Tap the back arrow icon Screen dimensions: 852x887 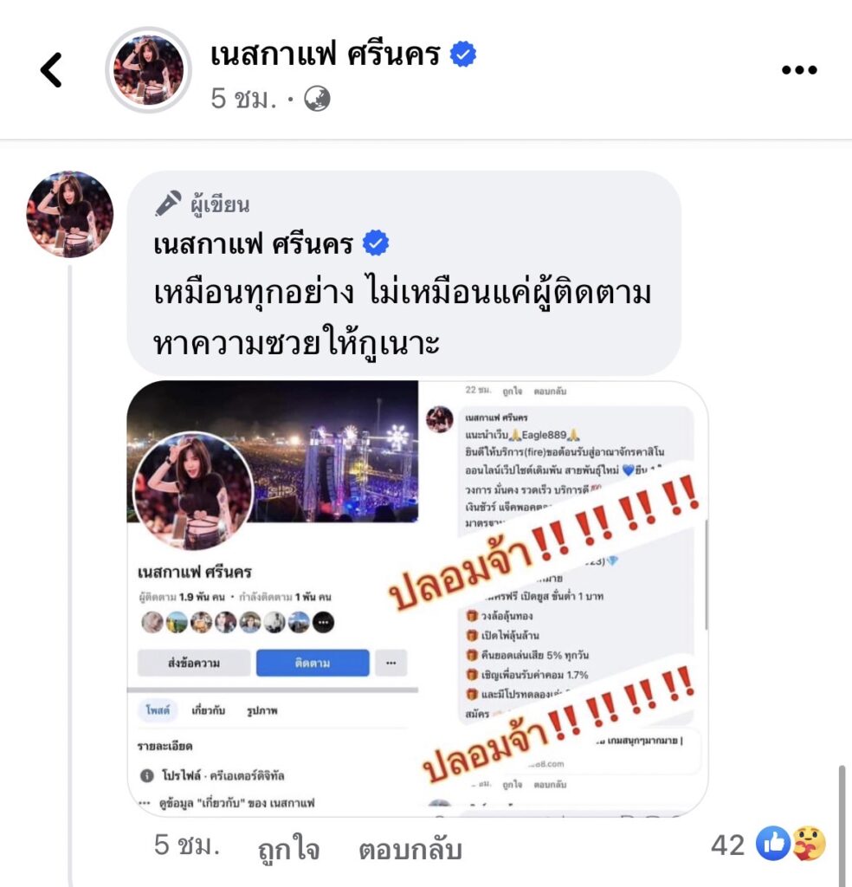51,70
